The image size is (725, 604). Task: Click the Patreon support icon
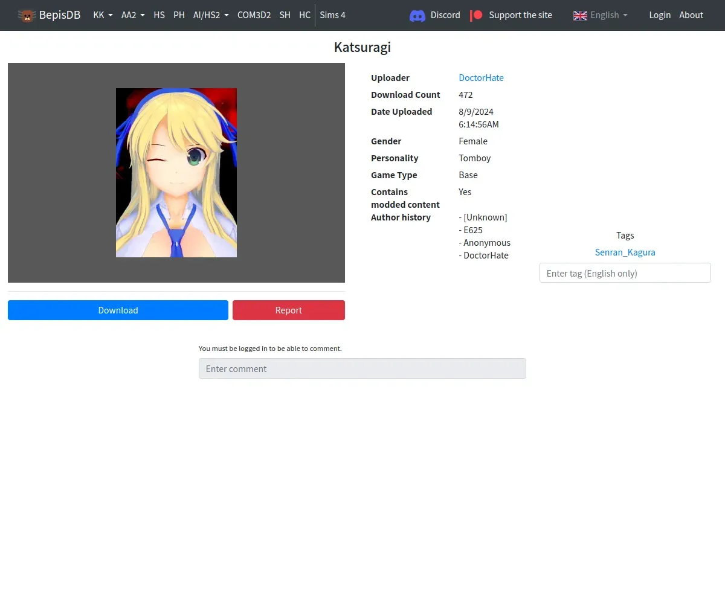(x=477, y=15)
